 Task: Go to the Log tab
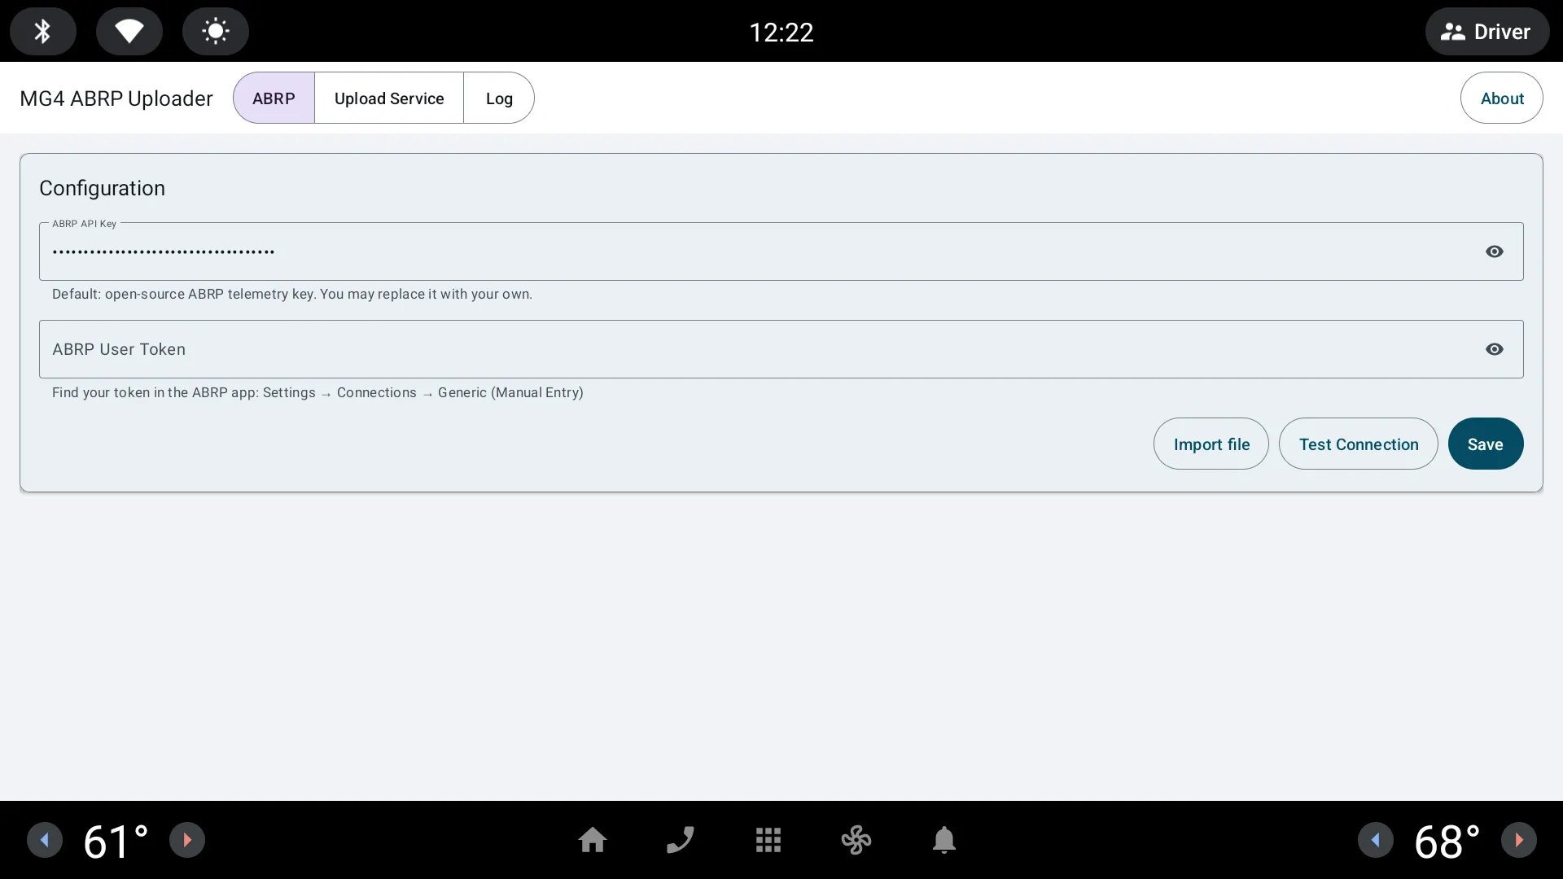pos(499,98)
